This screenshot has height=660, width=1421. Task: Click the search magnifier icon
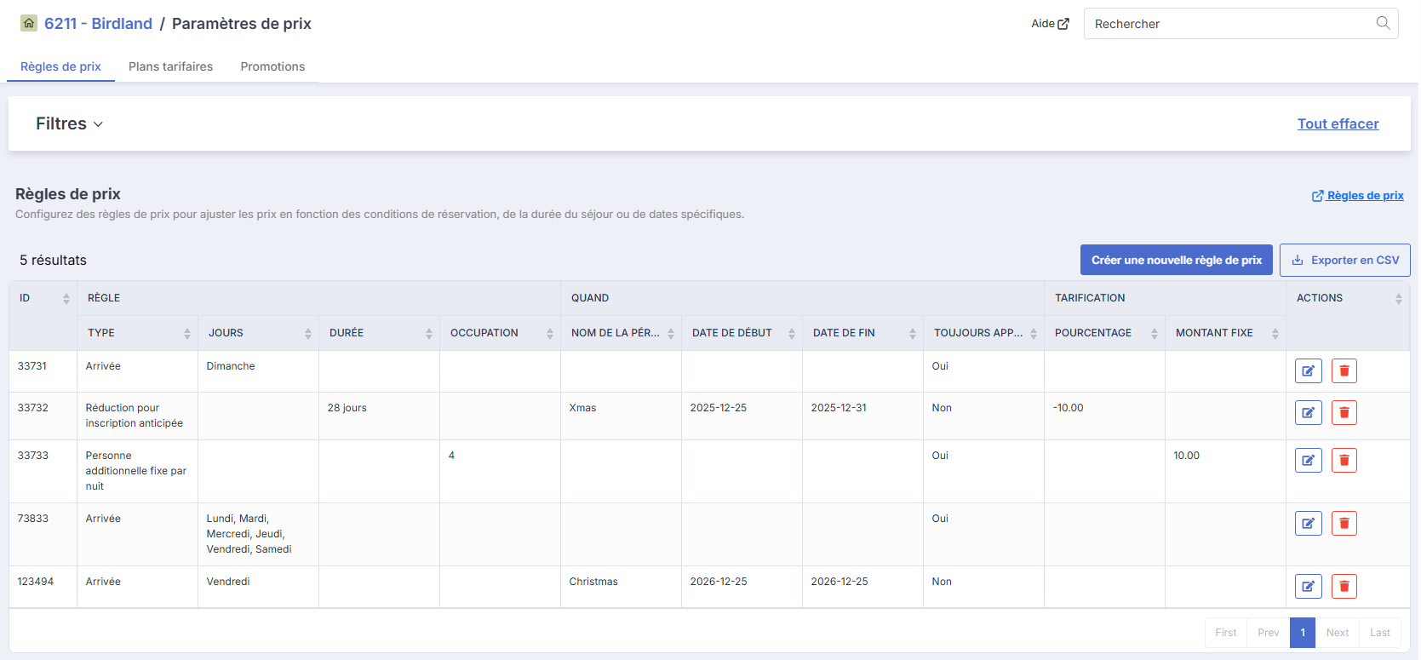pos(1383,23)
